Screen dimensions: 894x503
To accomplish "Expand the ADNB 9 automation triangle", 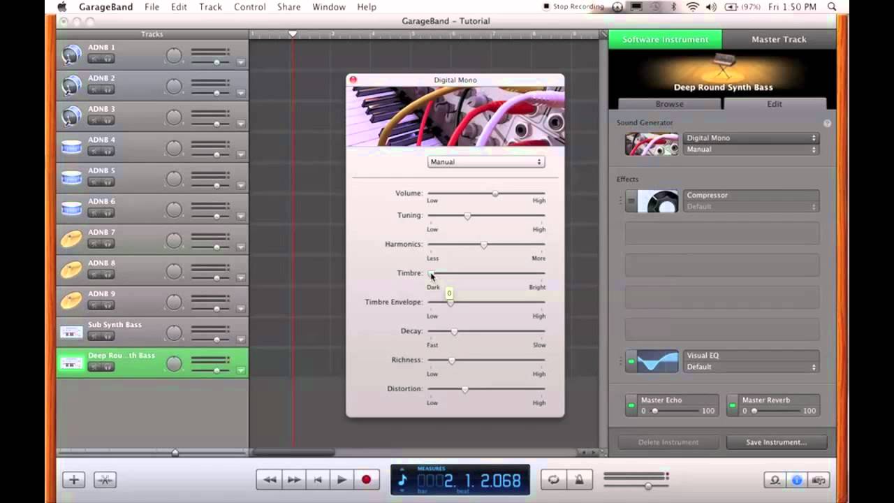I will 240,308.
